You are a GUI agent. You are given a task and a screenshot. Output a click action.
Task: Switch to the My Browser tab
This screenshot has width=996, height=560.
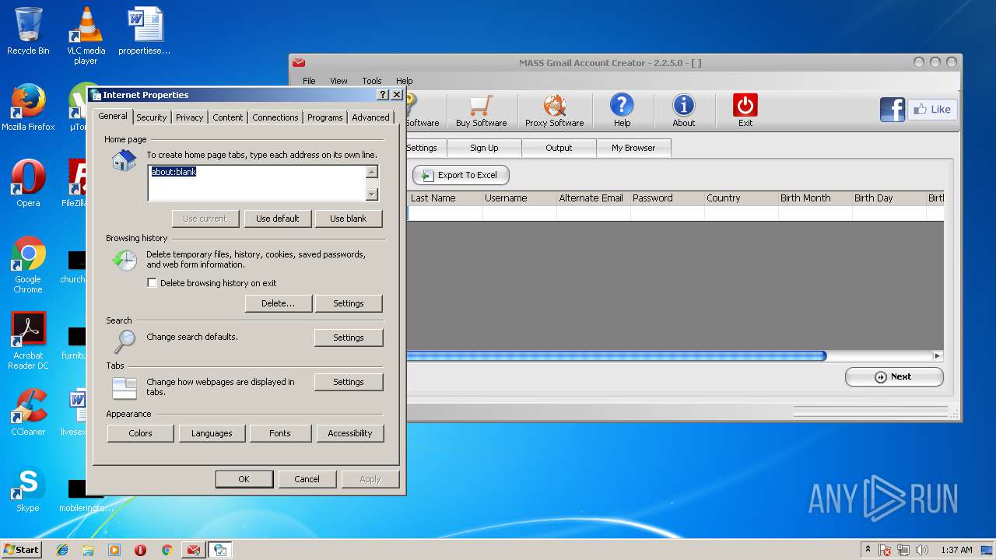[633, 148]
